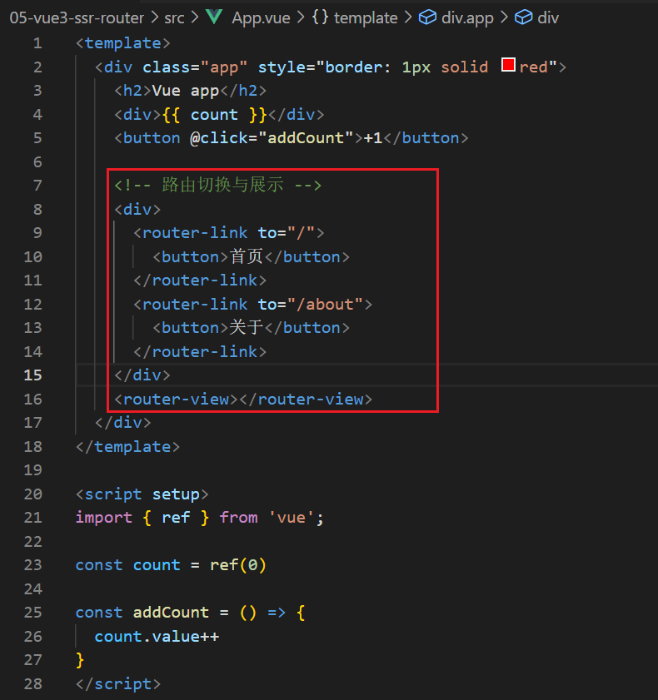Click the closing router-link tag on line 11

(200, 280)
